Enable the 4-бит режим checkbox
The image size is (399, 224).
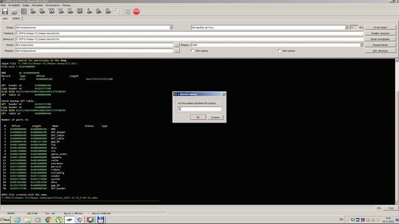(280, 51)
